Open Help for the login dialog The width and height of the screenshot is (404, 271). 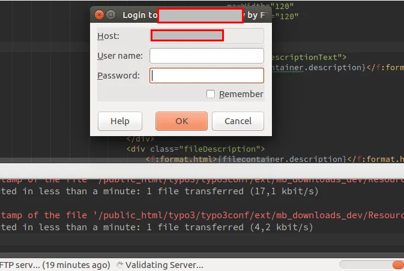point(120,121)
